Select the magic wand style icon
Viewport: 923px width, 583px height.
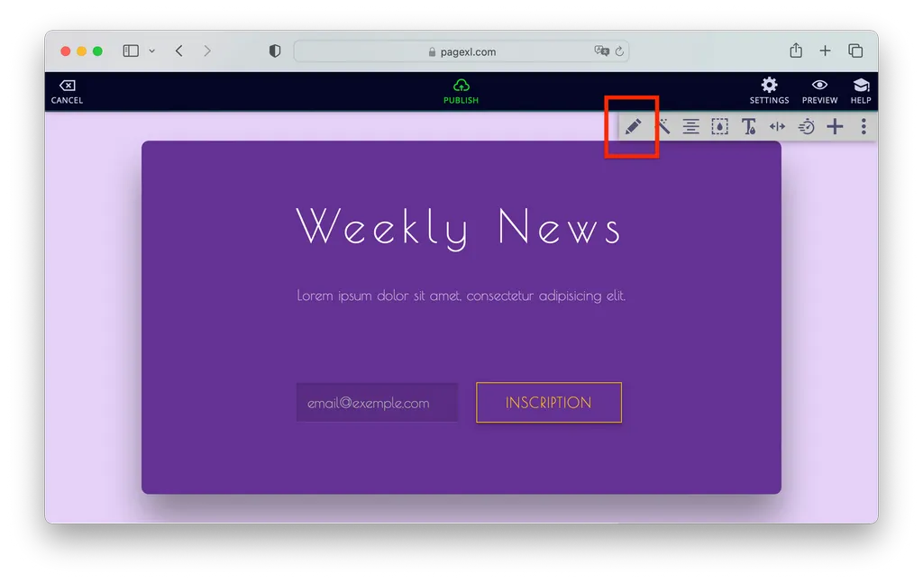[x=663, y=126]
